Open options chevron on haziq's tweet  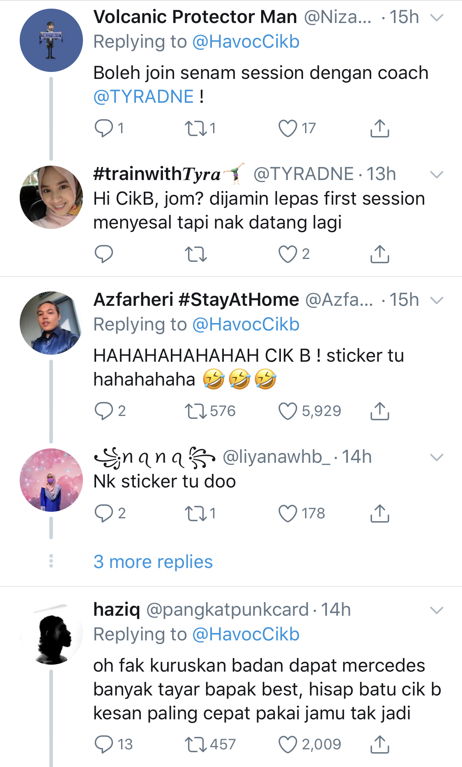pos(436,610)
